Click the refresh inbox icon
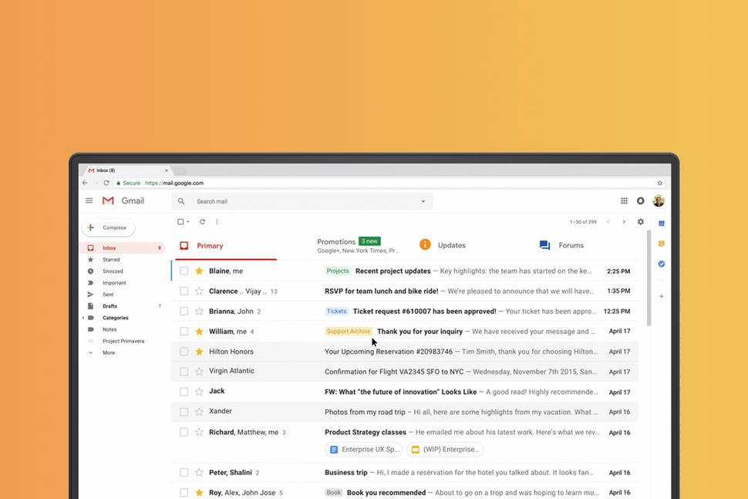This screenshot has width=748, height=499. point(202,222)
